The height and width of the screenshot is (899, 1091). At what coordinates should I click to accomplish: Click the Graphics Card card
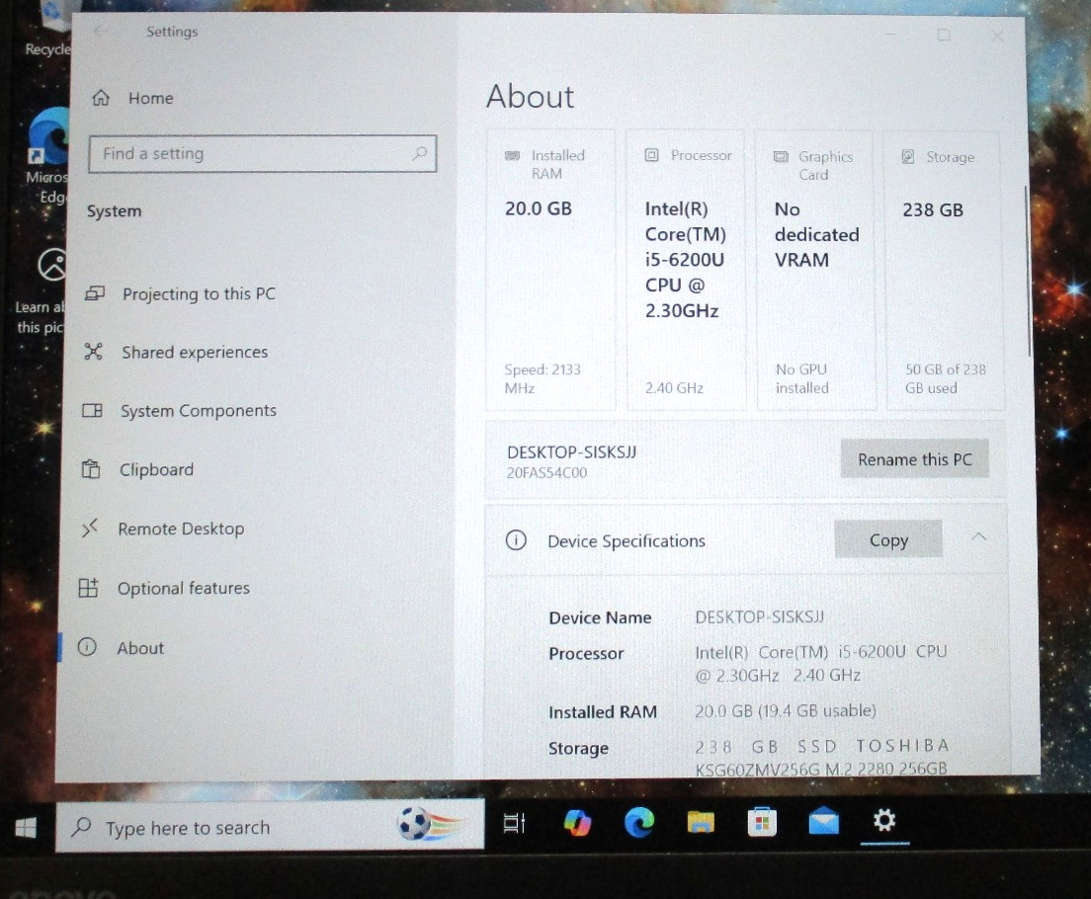click(815, 270)
